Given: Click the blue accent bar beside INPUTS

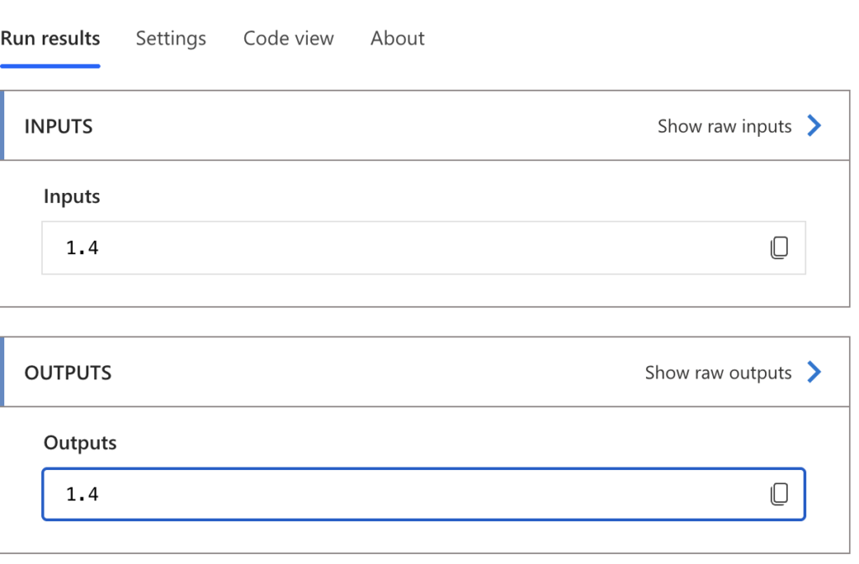Looking at the screenshot, I should click(3, 126).
